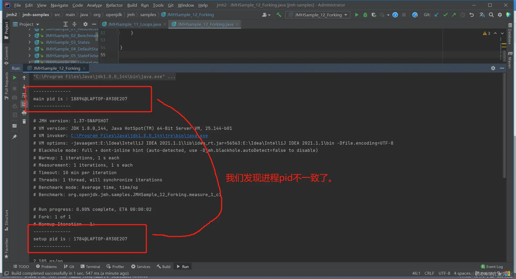Viewport: 516px width, 279px height.
Task: Click the Git rollback icon
Action: tap(471, 15)
